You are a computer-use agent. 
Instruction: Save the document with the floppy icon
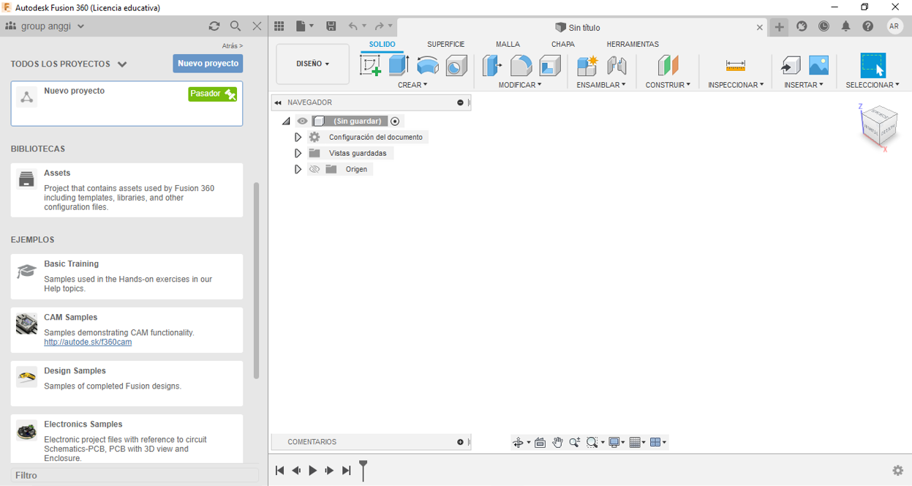[331, 26]
